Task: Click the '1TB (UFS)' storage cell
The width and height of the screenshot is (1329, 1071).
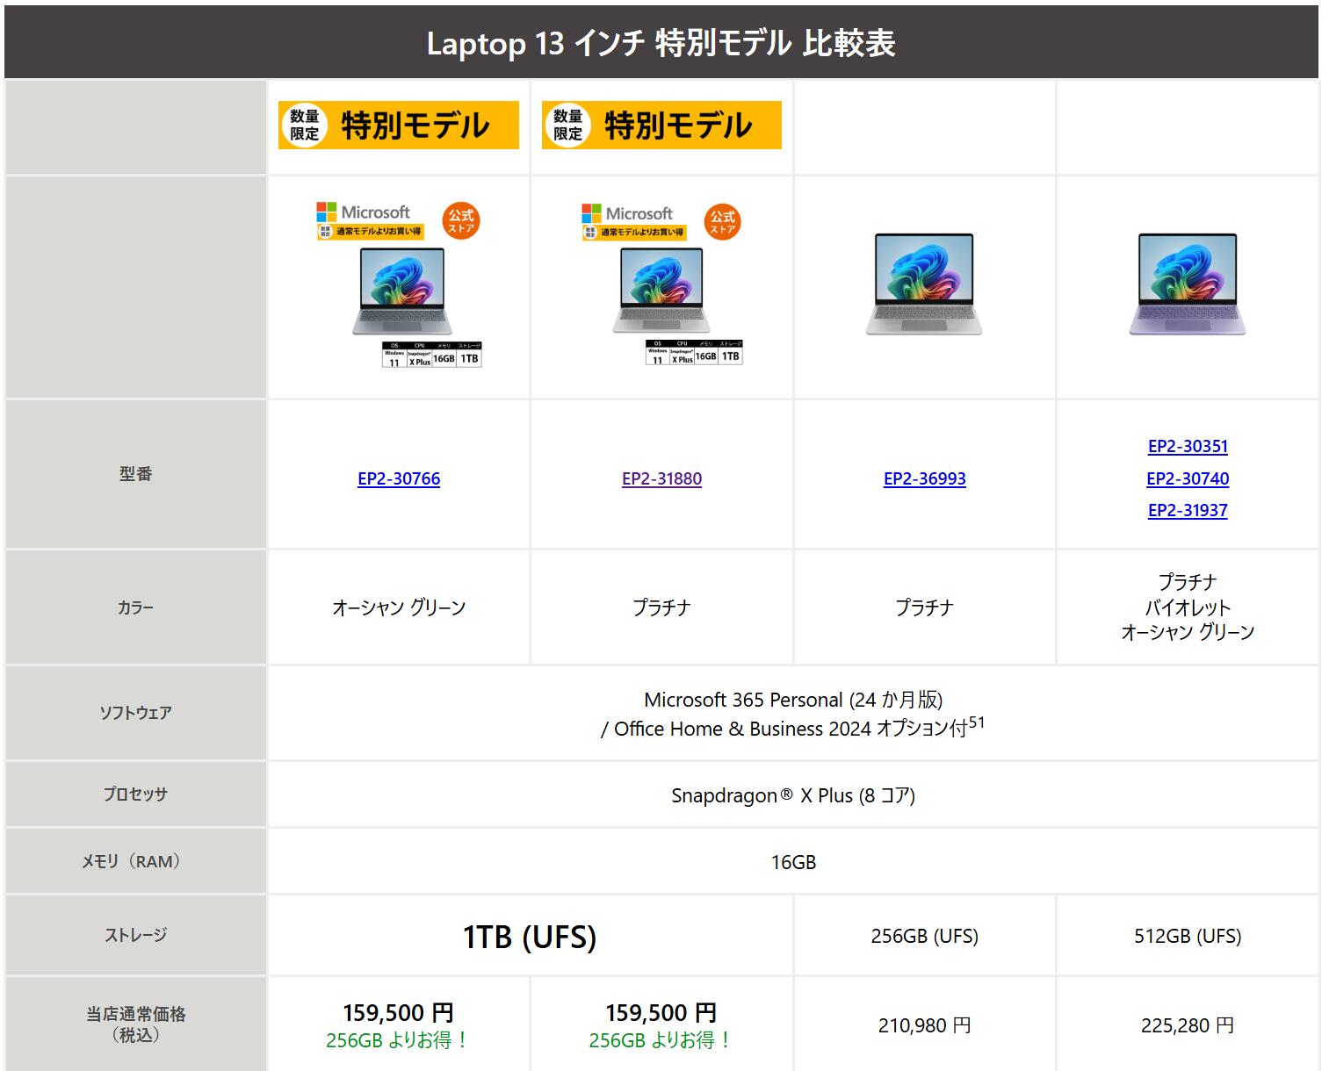Action: coord(530,937)
